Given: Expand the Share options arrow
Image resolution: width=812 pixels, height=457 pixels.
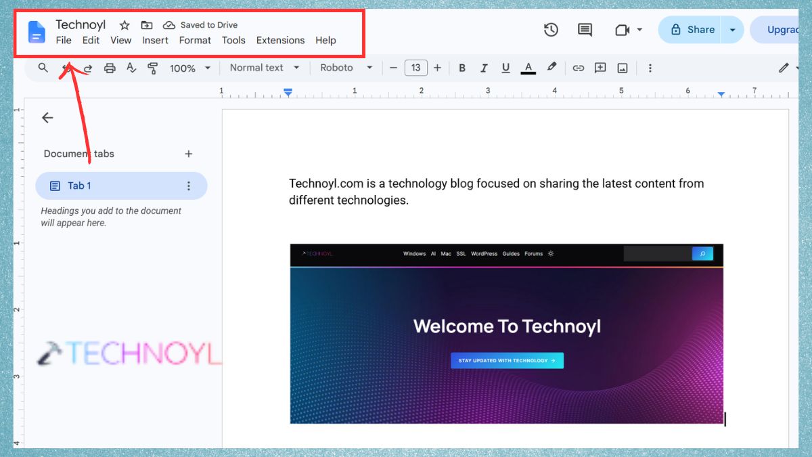Looking at the screenshot, I should pos(732,30).
